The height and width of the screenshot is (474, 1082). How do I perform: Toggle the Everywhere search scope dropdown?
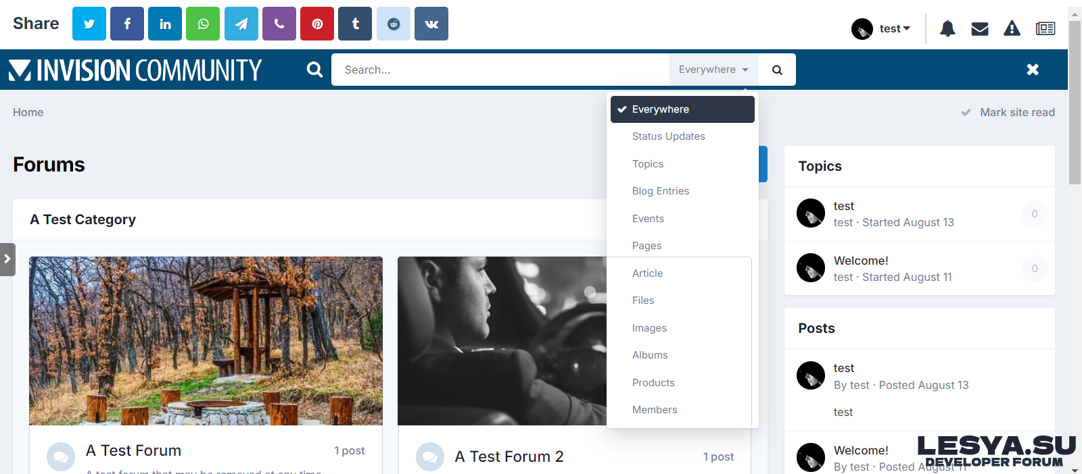pyautogui.click(x=713, y=70)
